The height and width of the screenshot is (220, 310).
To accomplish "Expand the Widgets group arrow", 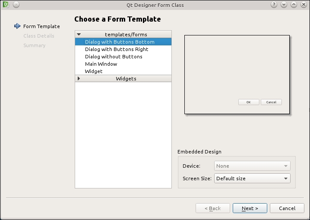I will [x=79, y=79].
